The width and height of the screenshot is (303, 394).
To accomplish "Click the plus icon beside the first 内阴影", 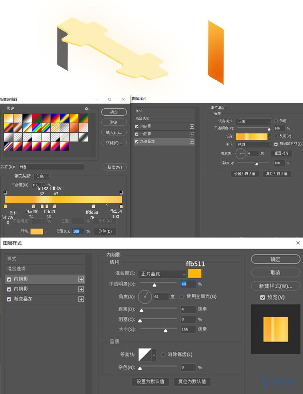I will (x=81, y=279).
